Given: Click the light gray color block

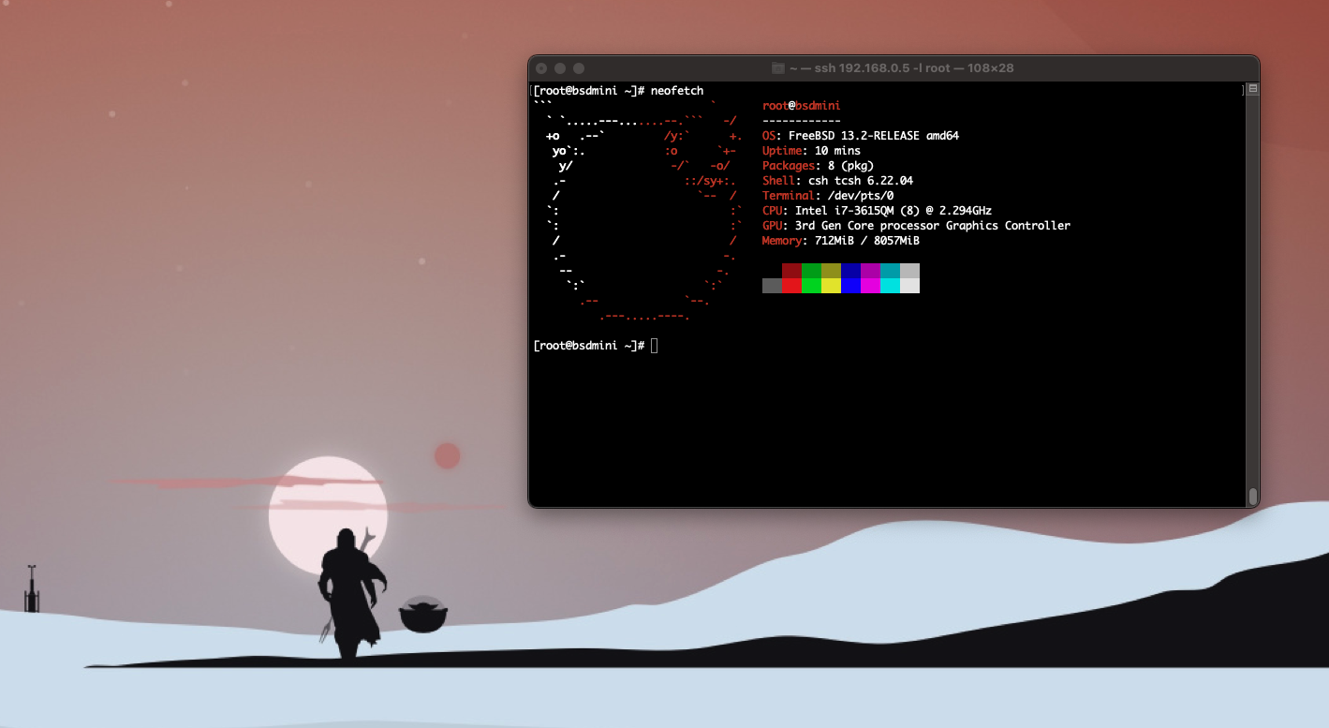Looking at the screenshot, I should 909,271.
